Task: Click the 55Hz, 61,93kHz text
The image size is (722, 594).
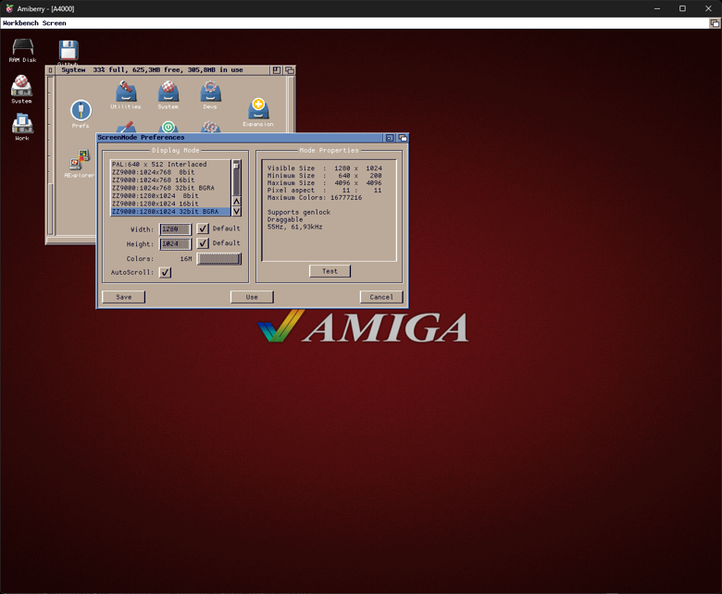Action: point(294,227)
